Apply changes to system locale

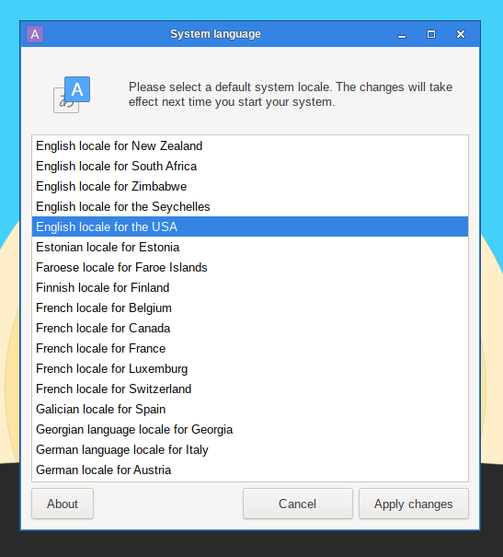coord(414,504)
